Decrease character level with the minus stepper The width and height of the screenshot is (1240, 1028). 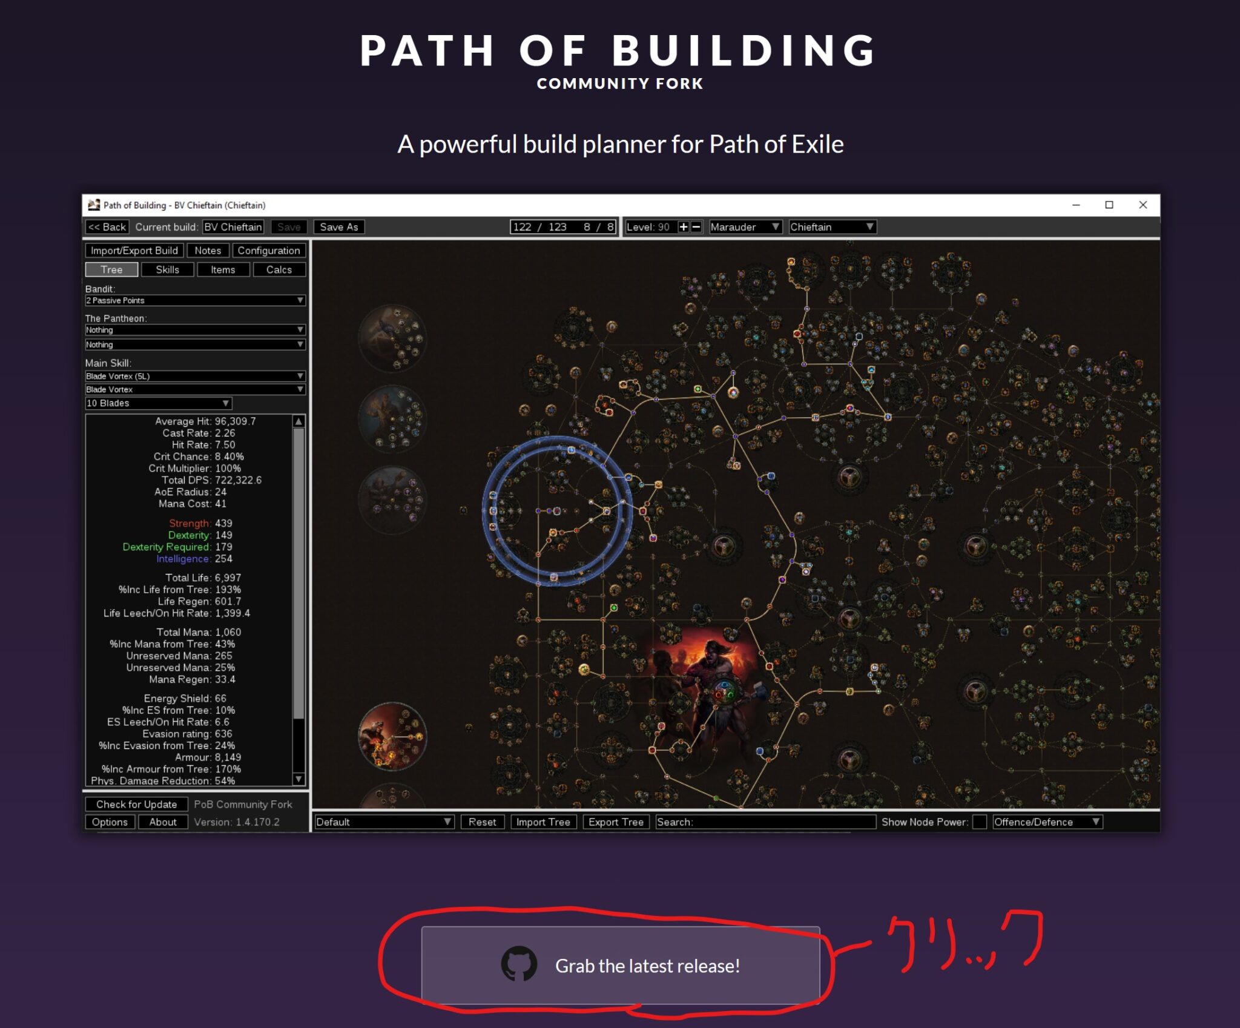(696, 227)
